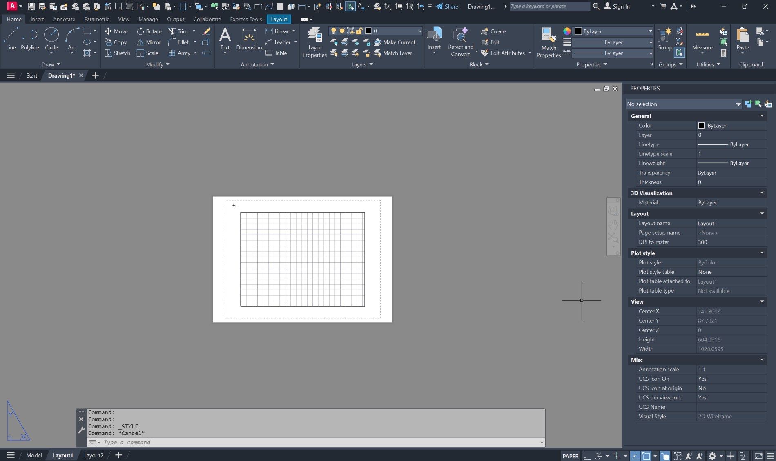Activate the Mirror command

click(x=149, y=42)
